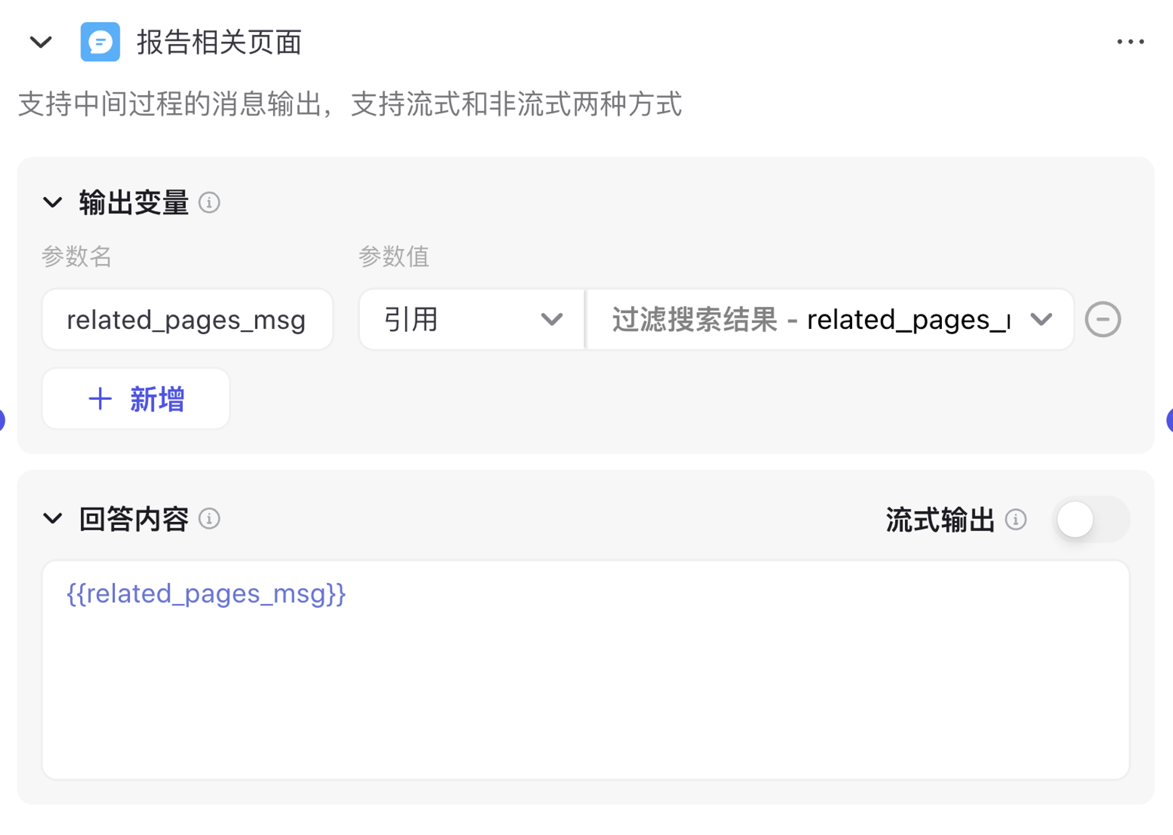Open the 引用 parameter value dropdown

click(x=469, y=320)
